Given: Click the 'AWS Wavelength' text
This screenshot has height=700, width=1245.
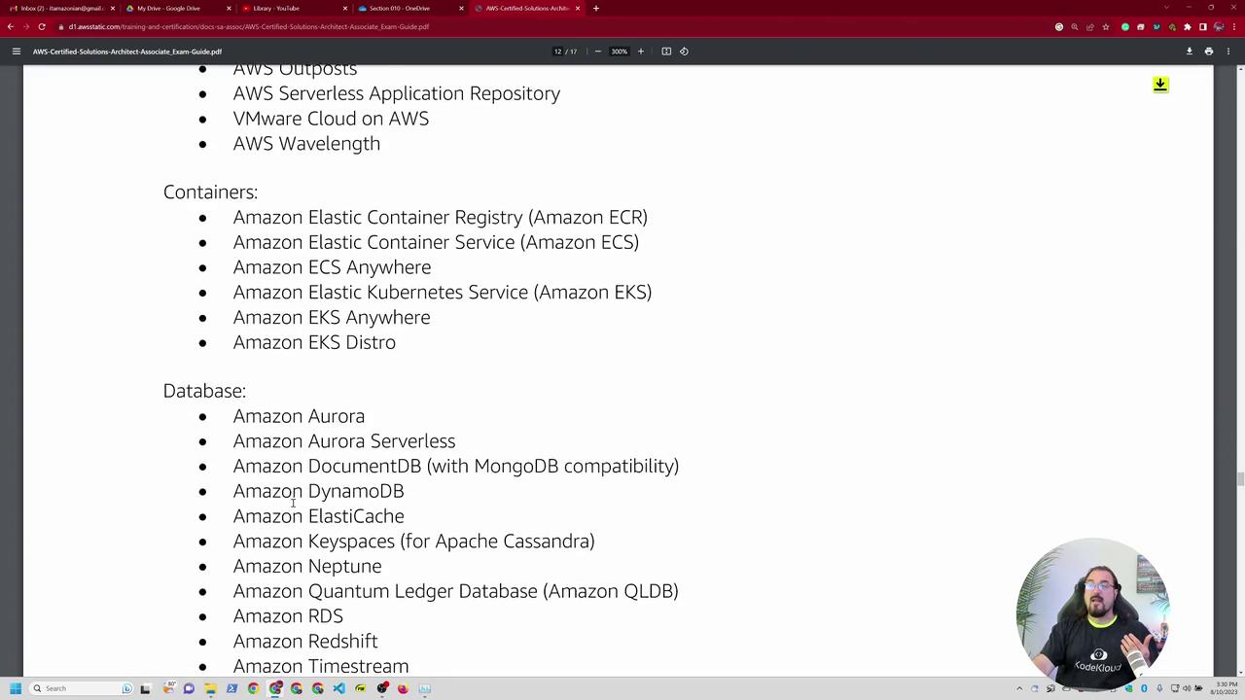Looking at the screenshot, I should pos(306,144).
